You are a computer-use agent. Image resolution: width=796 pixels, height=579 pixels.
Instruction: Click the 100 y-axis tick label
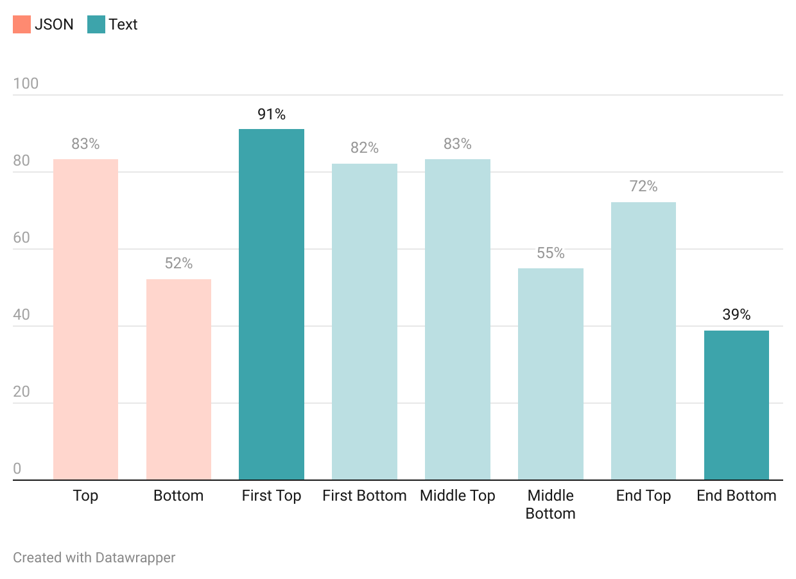26,83
